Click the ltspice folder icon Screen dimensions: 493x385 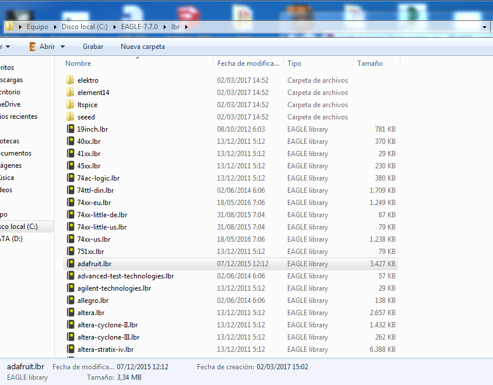pyautogui.click(x=71, y=104)
